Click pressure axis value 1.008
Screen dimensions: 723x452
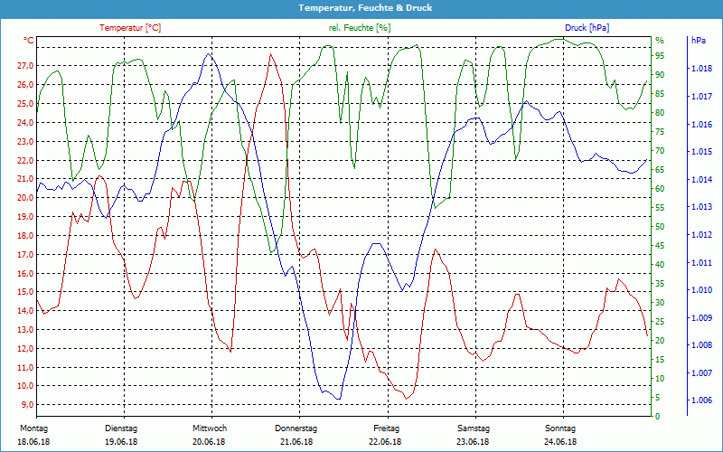[701, 345]
